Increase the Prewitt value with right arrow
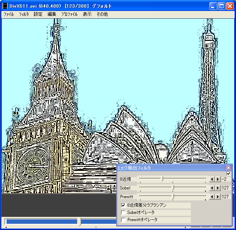Screen dimensions: 236x230 coord(217,197)
